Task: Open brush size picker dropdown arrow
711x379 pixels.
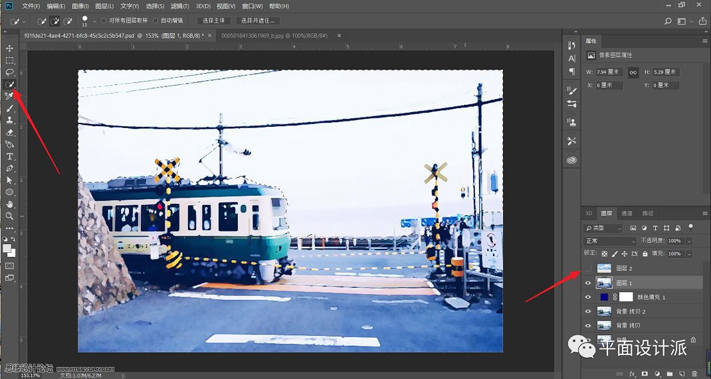Action: (x=94, y=21)
